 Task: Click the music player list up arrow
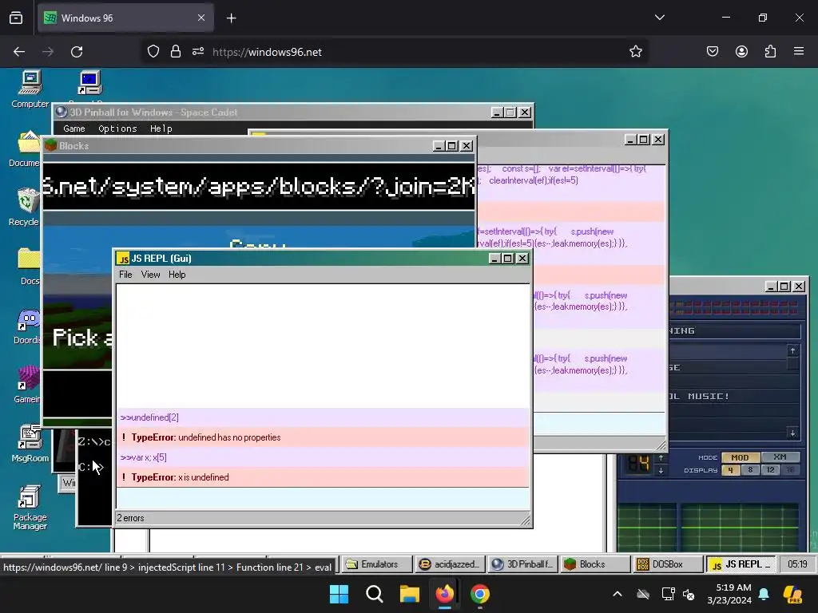[x=792, y=351]
